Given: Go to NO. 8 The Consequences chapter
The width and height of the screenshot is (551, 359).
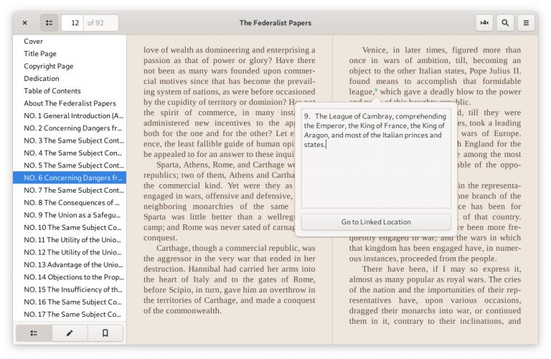Looking at the screenshot, I should 70,203.
